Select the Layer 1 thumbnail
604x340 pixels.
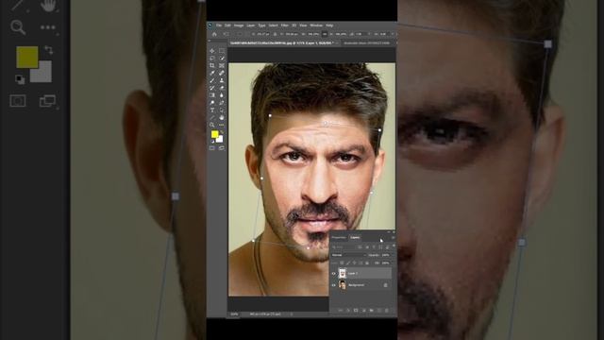click(x=342, y=273)
